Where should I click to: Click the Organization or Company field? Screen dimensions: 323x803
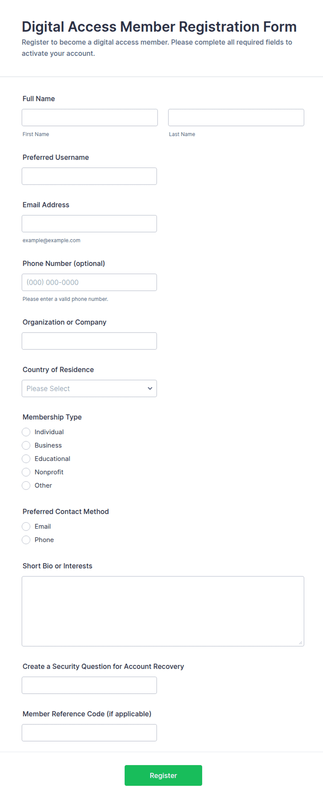[x=89, y=341]
